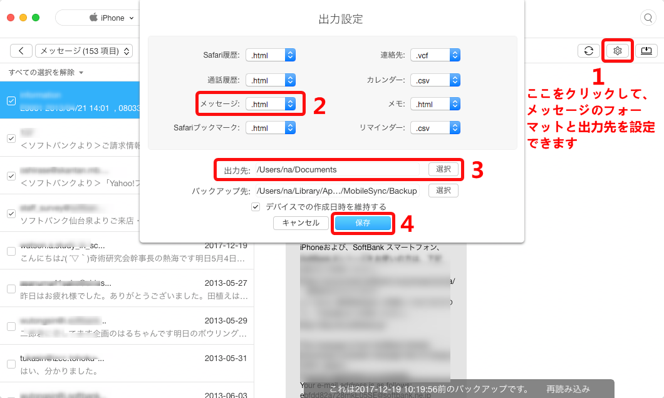
Task: Click the 保存 button
Action: pos(363,223)
